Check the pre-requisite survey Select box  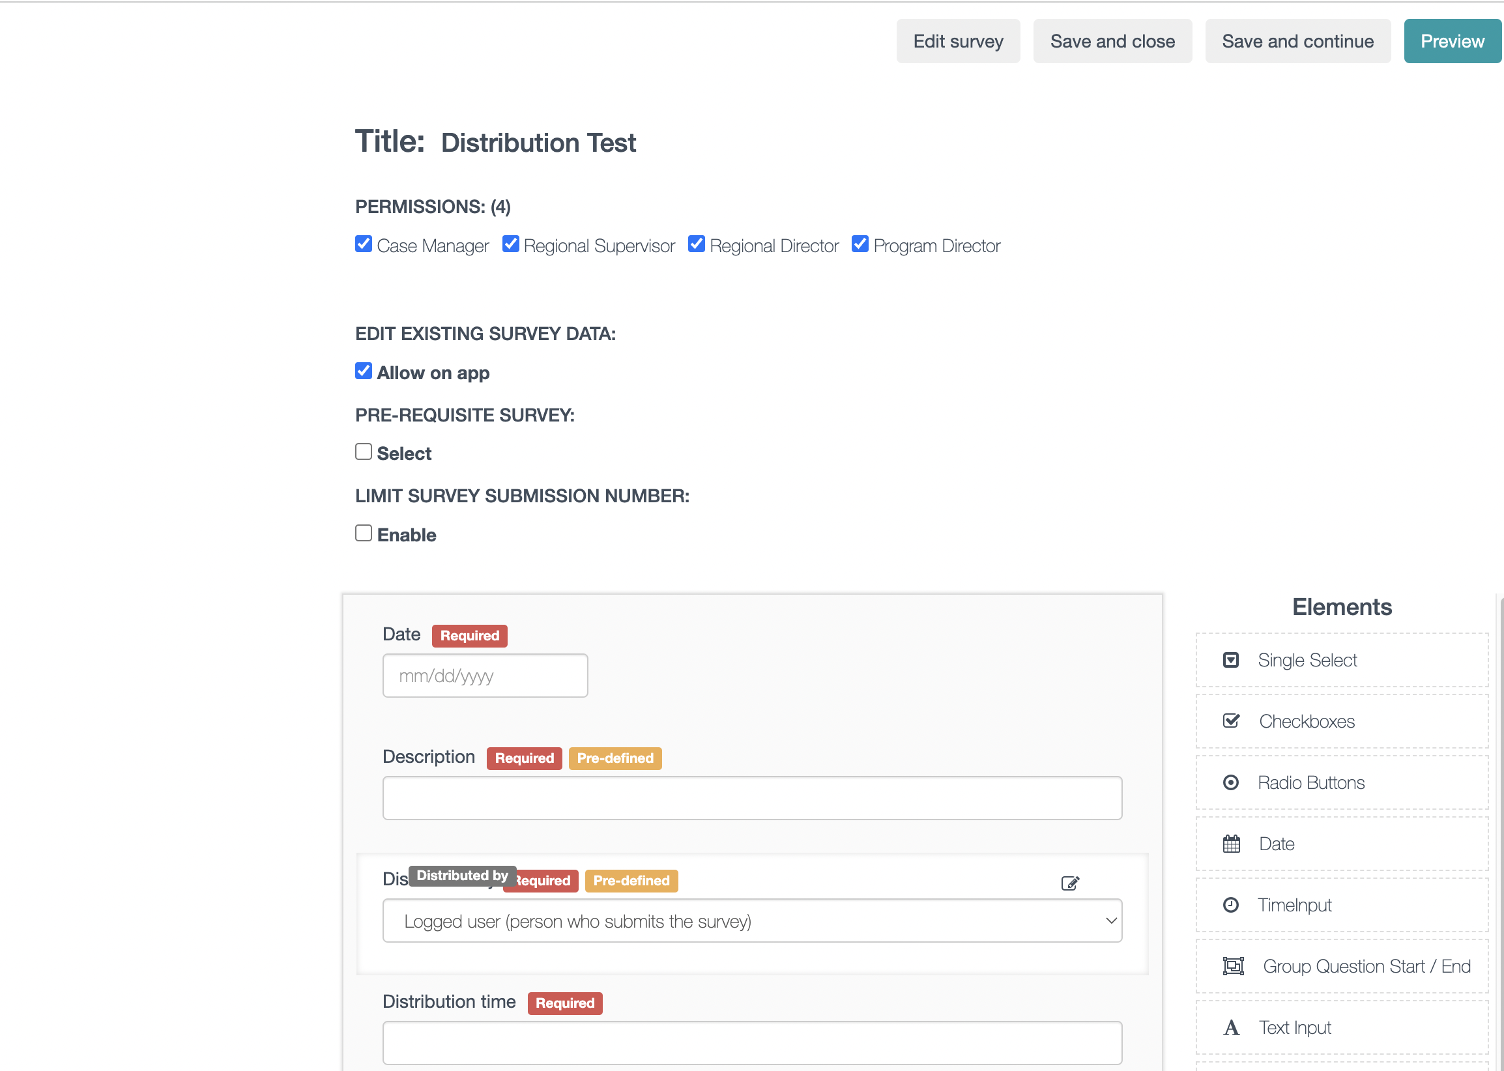(364, 451)
